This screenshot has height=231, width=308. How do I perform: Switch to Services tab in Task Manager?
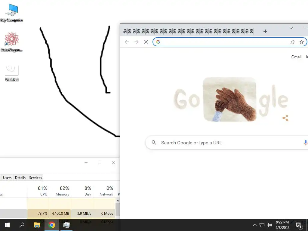(x=35, y=177)
